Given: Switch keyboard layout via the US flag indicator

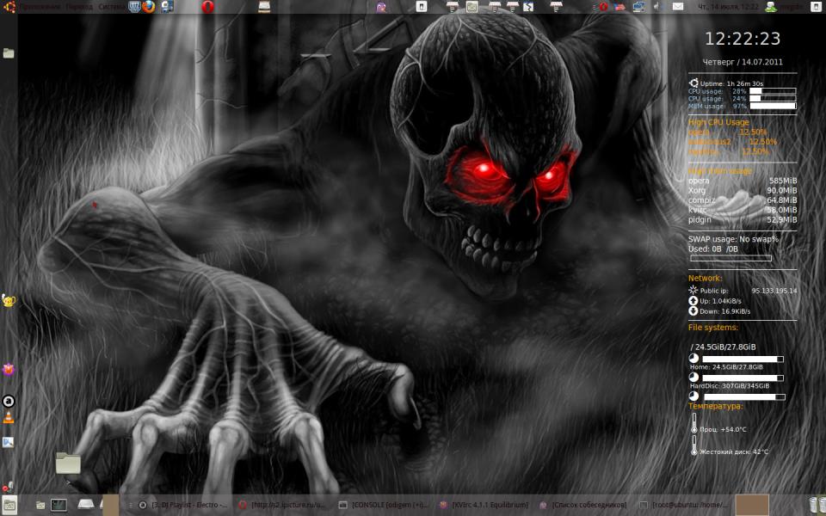Looking at the screenshot, I should (x=619, y=7).
